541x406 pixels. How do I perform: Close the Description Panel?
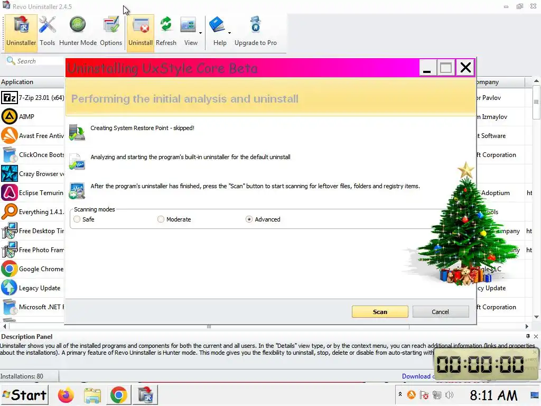click(536, 336)
